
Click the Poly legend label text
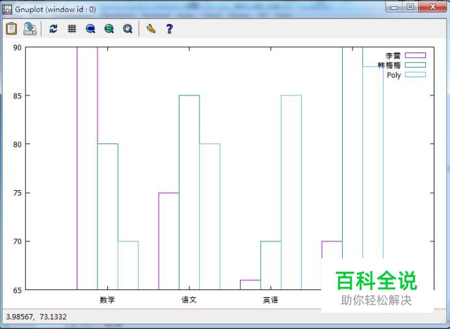coord(394,75)
